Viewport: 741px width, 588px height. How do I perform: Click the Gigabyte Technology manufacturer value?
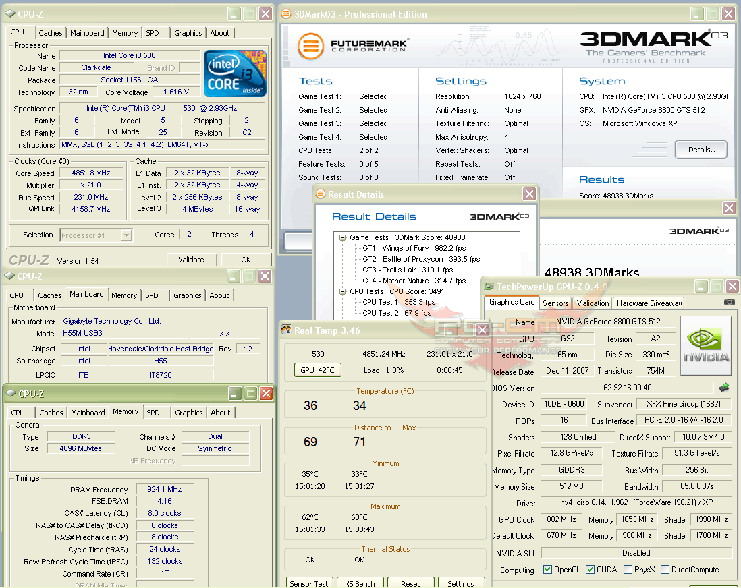coord(161,321)
